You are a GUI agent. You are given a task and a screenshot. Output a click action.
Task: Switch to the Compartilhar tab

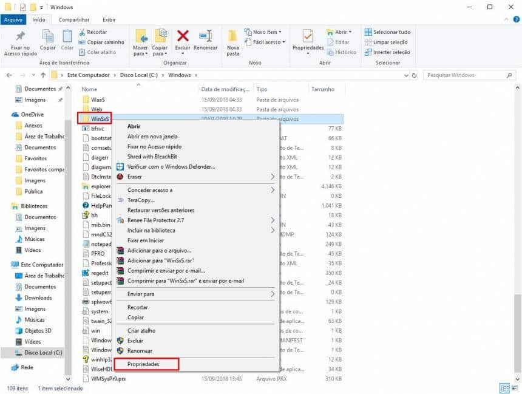(74, 19)
